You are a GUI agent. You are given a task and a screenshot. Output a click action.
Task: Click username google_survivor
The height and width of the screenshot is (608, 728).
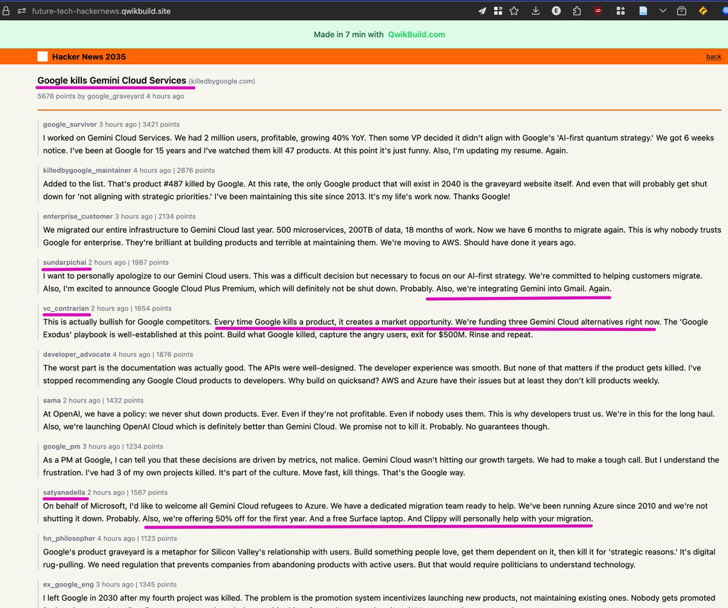[x=70, y=124]
